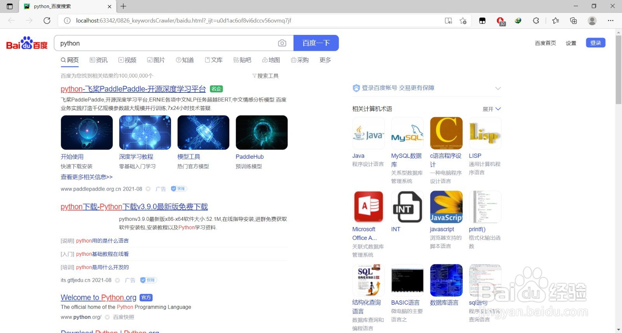Switch to 图片 images tab
Screen dimensions: 622x333
point(156,60)
